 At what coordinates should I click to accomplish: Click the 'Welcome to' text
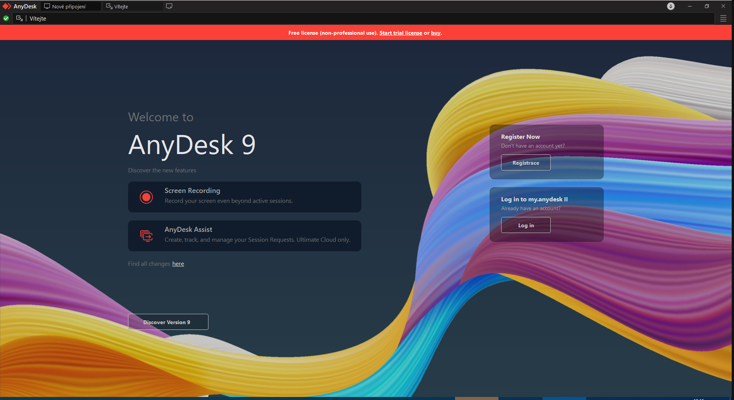tap(161, 117)
